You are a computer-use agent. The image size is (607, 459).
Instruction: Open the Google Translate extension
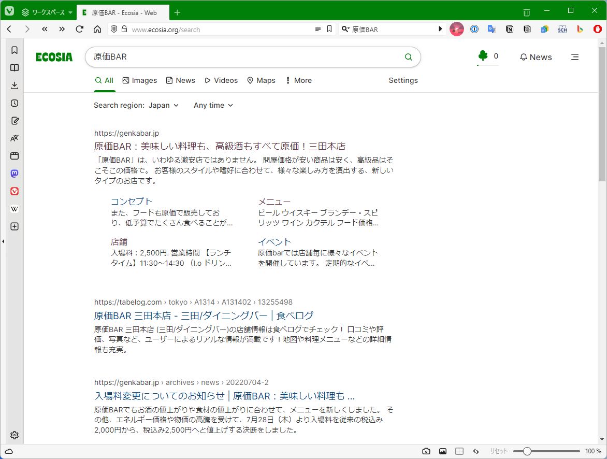point(492,29)
